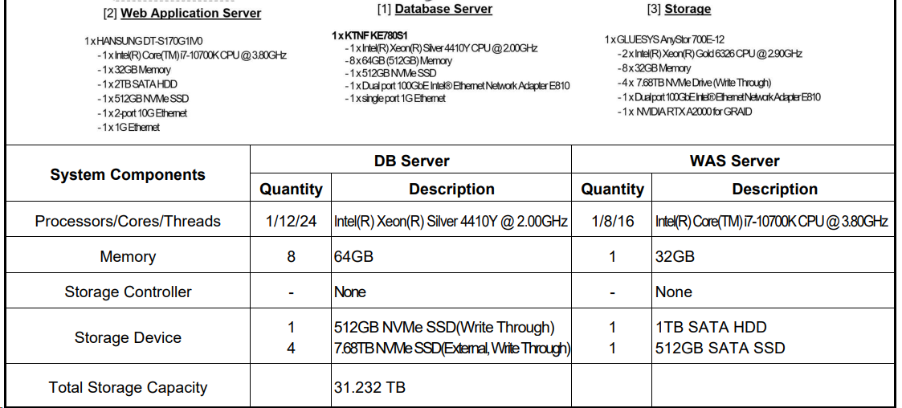Select the 7.68TB NVMe SSD External entry

[x=452, y=348]
